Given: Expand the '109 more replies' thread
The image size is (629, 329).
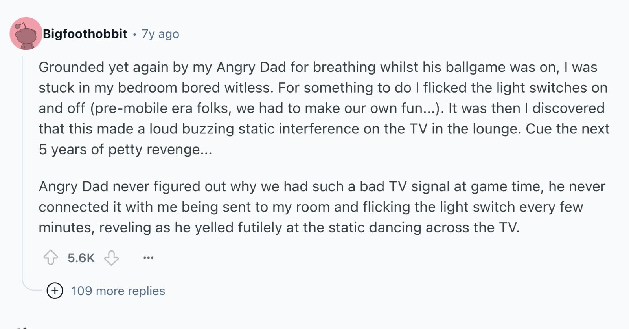Looking at the screenshot, I should coord(118,291).
